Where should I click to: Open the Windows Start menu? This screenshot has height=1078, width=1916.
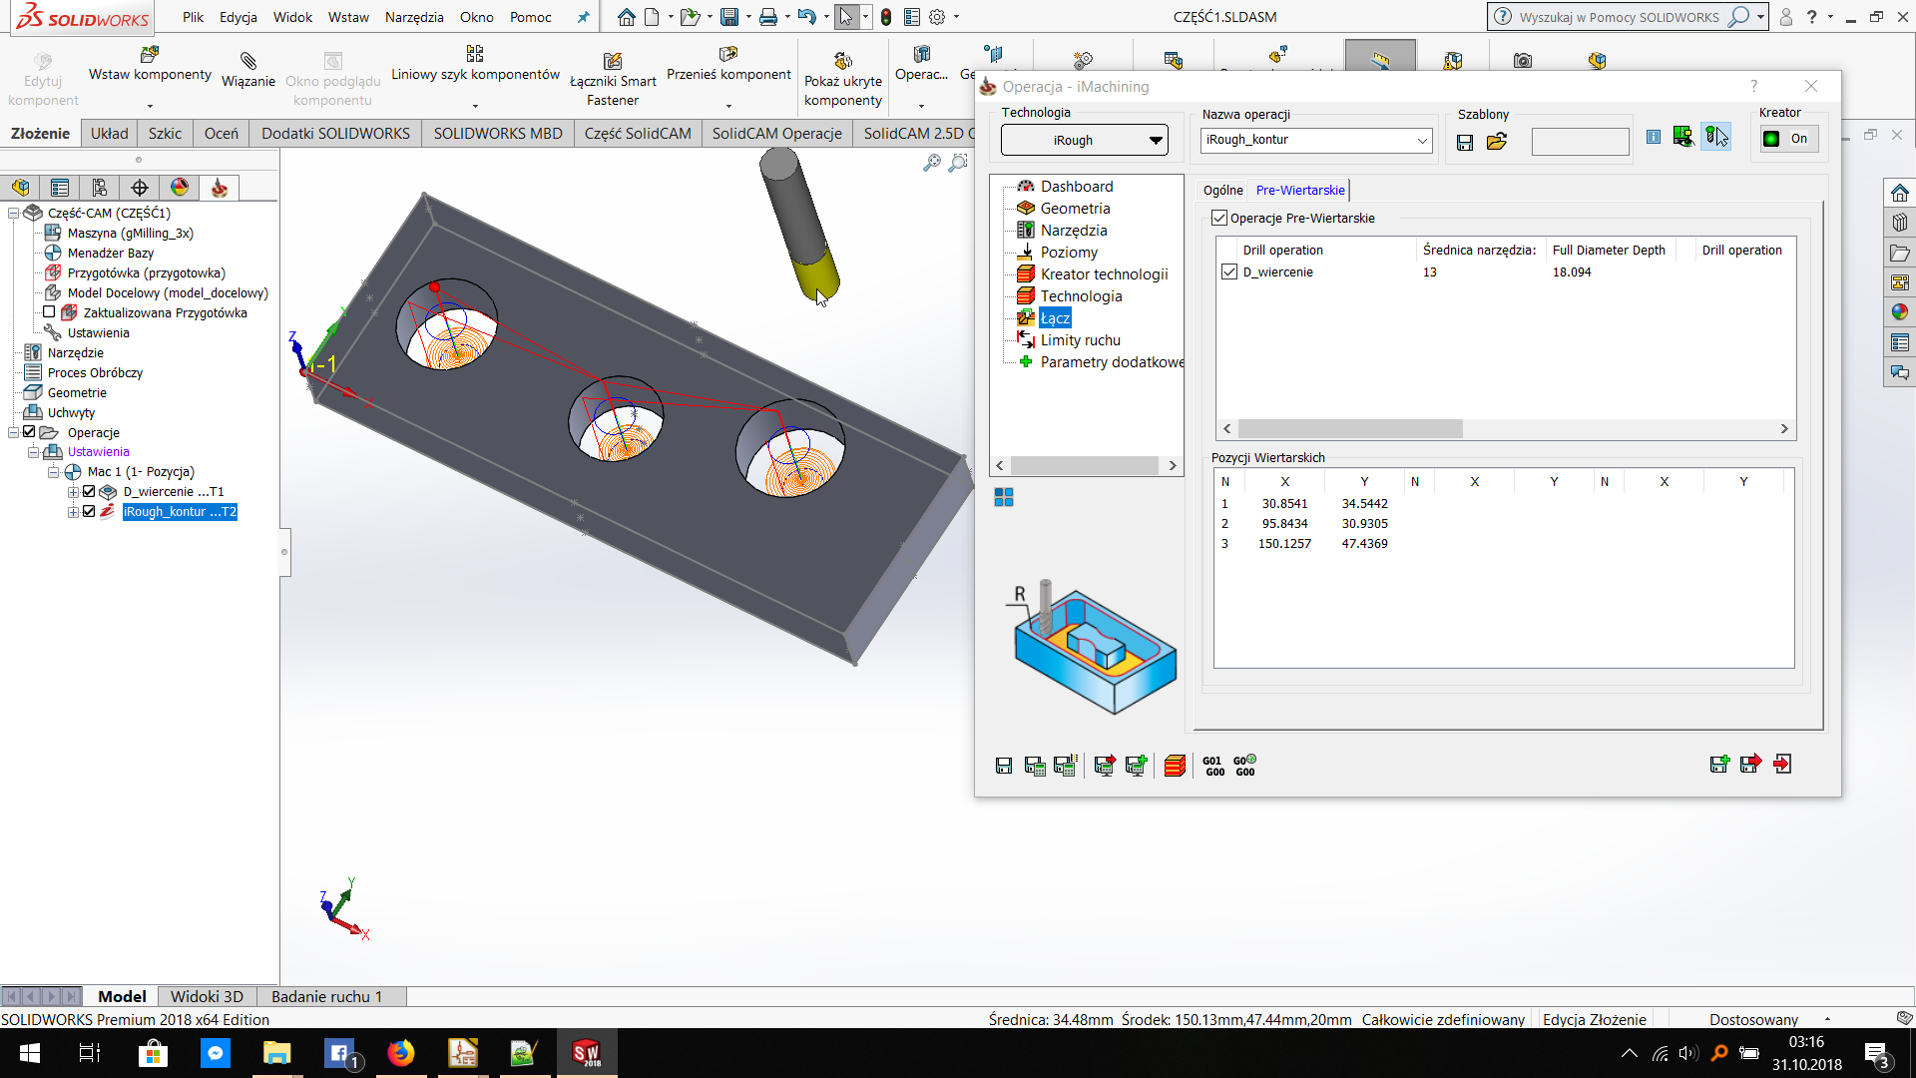click(30, 1053)
